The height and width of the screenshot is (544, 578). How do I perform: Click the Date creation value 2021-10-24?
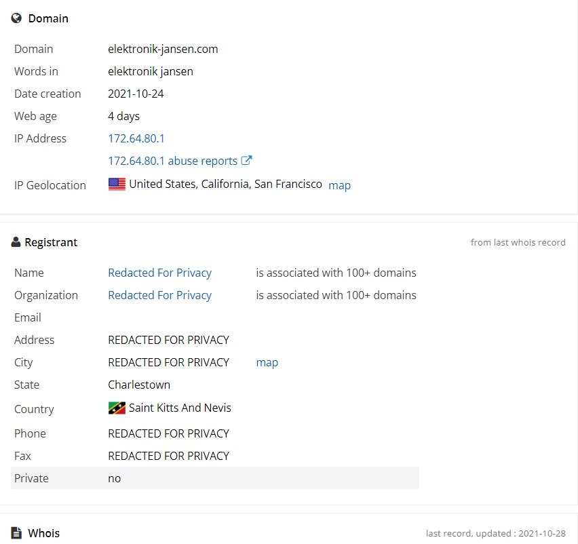[136, 94]
